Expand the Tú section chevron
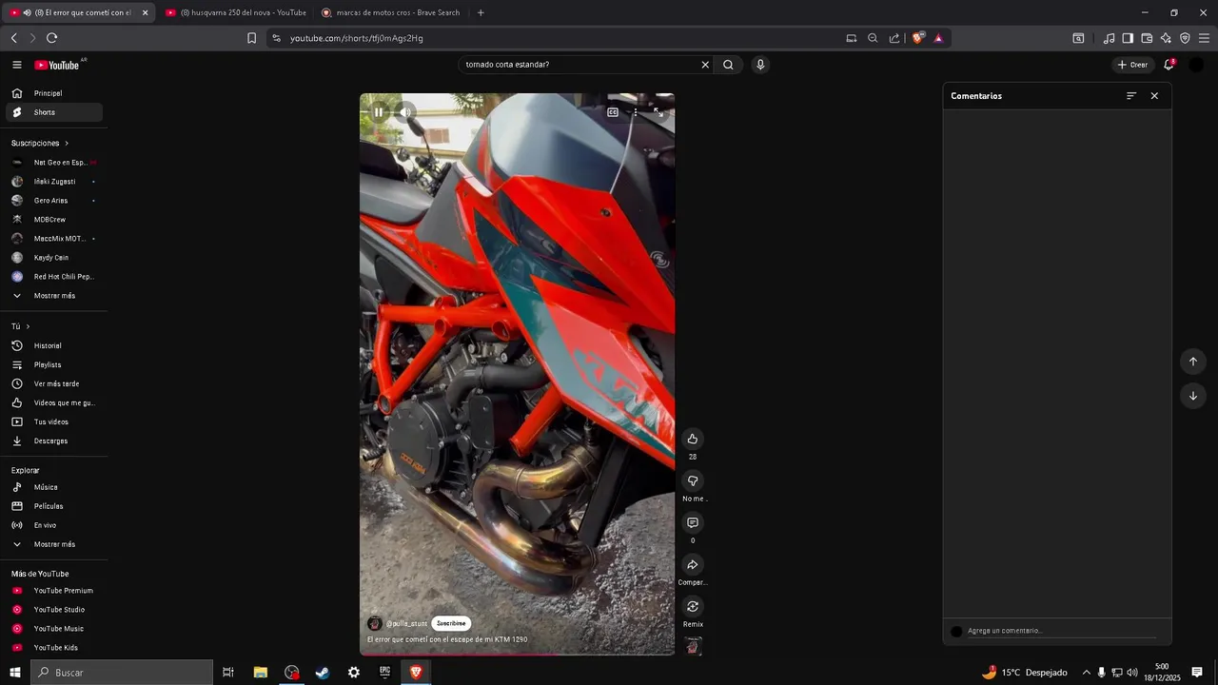The width and height of the screenshot is (1218, 685). coord(28,326)
